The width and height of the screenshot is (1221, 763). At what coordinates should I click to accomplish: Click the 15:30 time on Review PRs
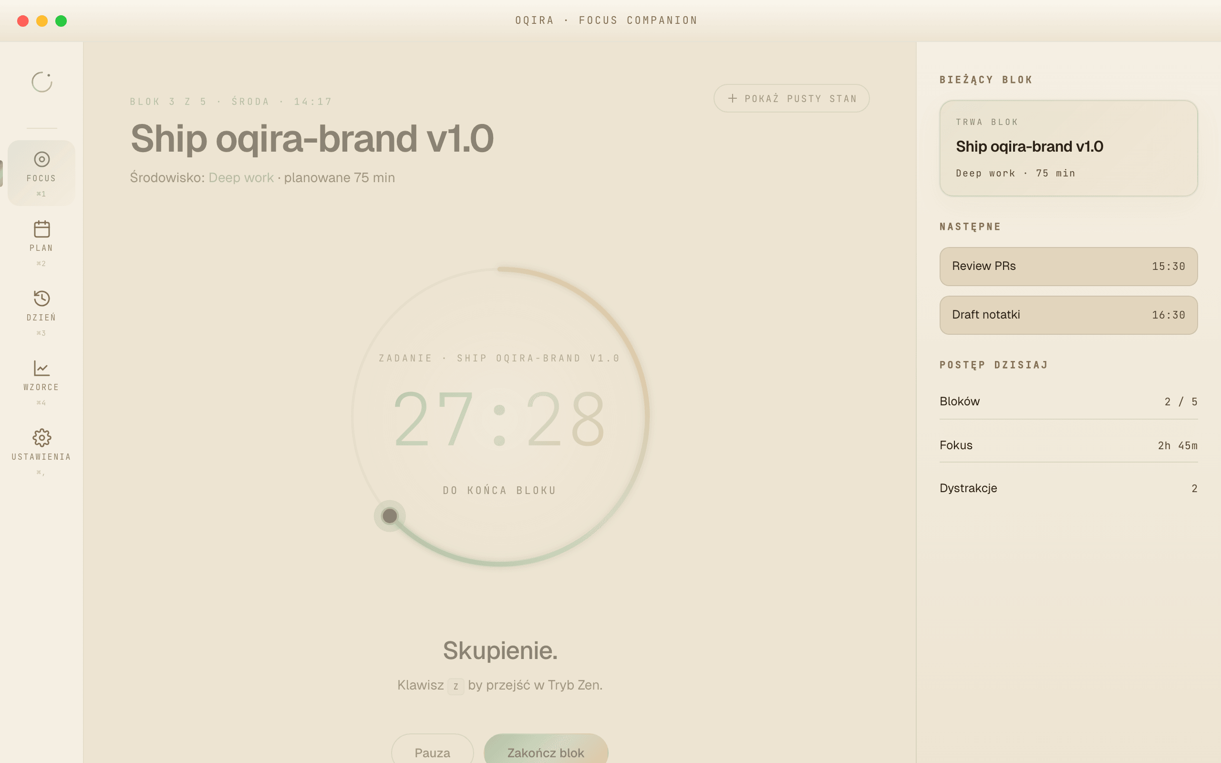pos(1168,267)
